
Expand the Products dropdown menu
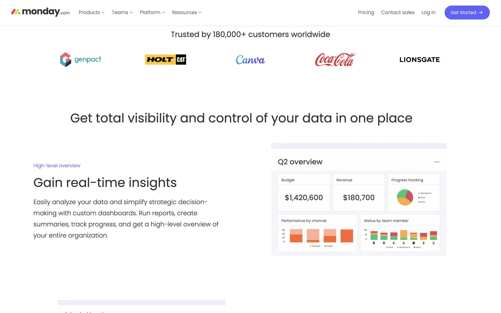click(x=92, y=13)
